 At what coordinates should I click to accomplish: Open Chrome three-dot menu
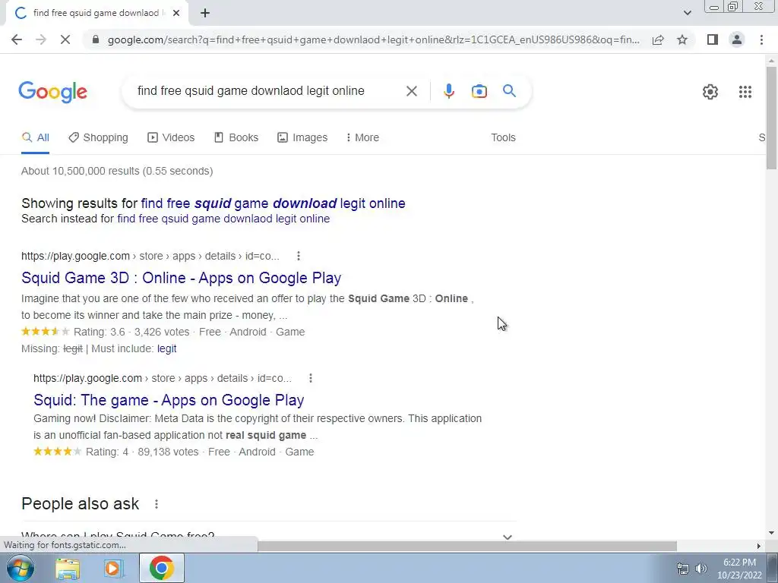click(x=761, y=39)
